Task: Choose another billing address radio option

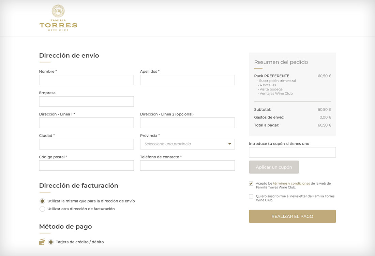Action: point(42,209)
